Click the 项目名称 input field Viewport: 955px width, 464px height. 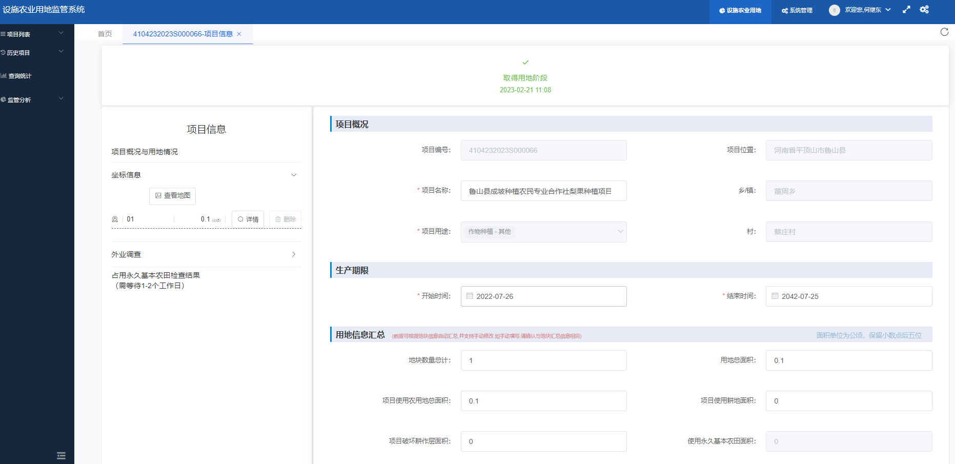point(543,191)
